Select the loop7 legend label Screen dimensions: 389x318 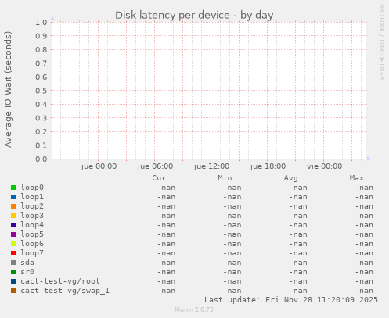pos(32,253)
